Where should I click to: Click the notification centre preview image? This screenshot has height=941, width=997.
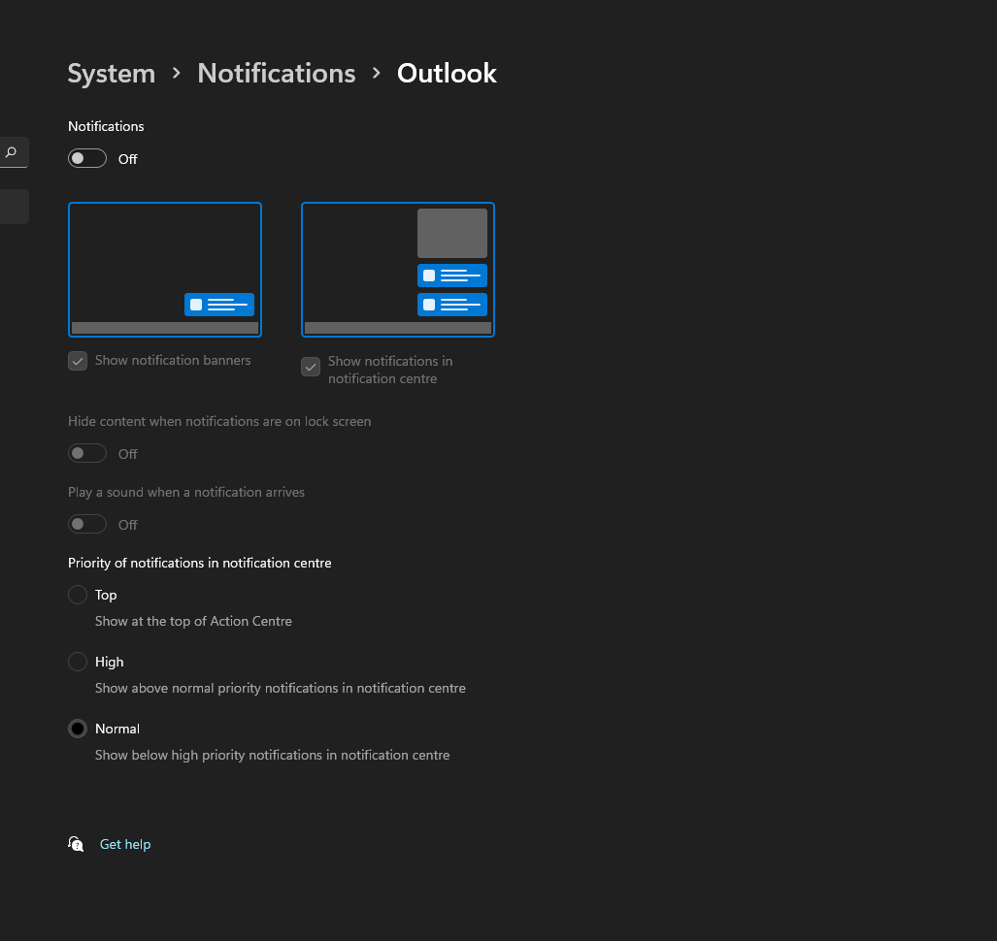pyautogui.click(x=397, y=270)
